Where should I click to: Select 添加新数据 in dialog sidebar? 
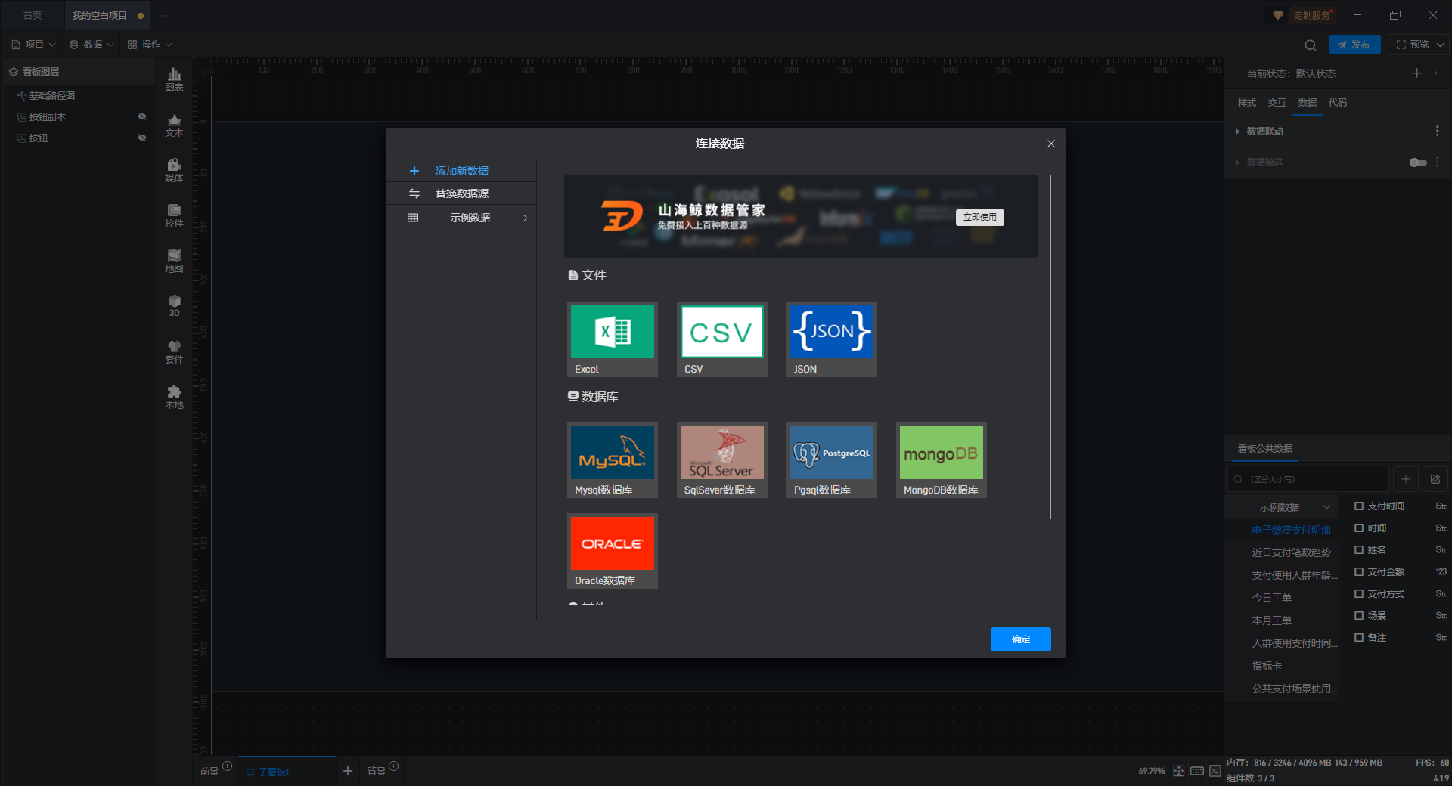click(461, 171)
